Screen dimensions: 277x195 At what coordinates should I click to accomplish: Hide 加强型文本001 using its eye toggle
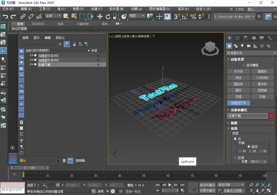coord(31,55)
